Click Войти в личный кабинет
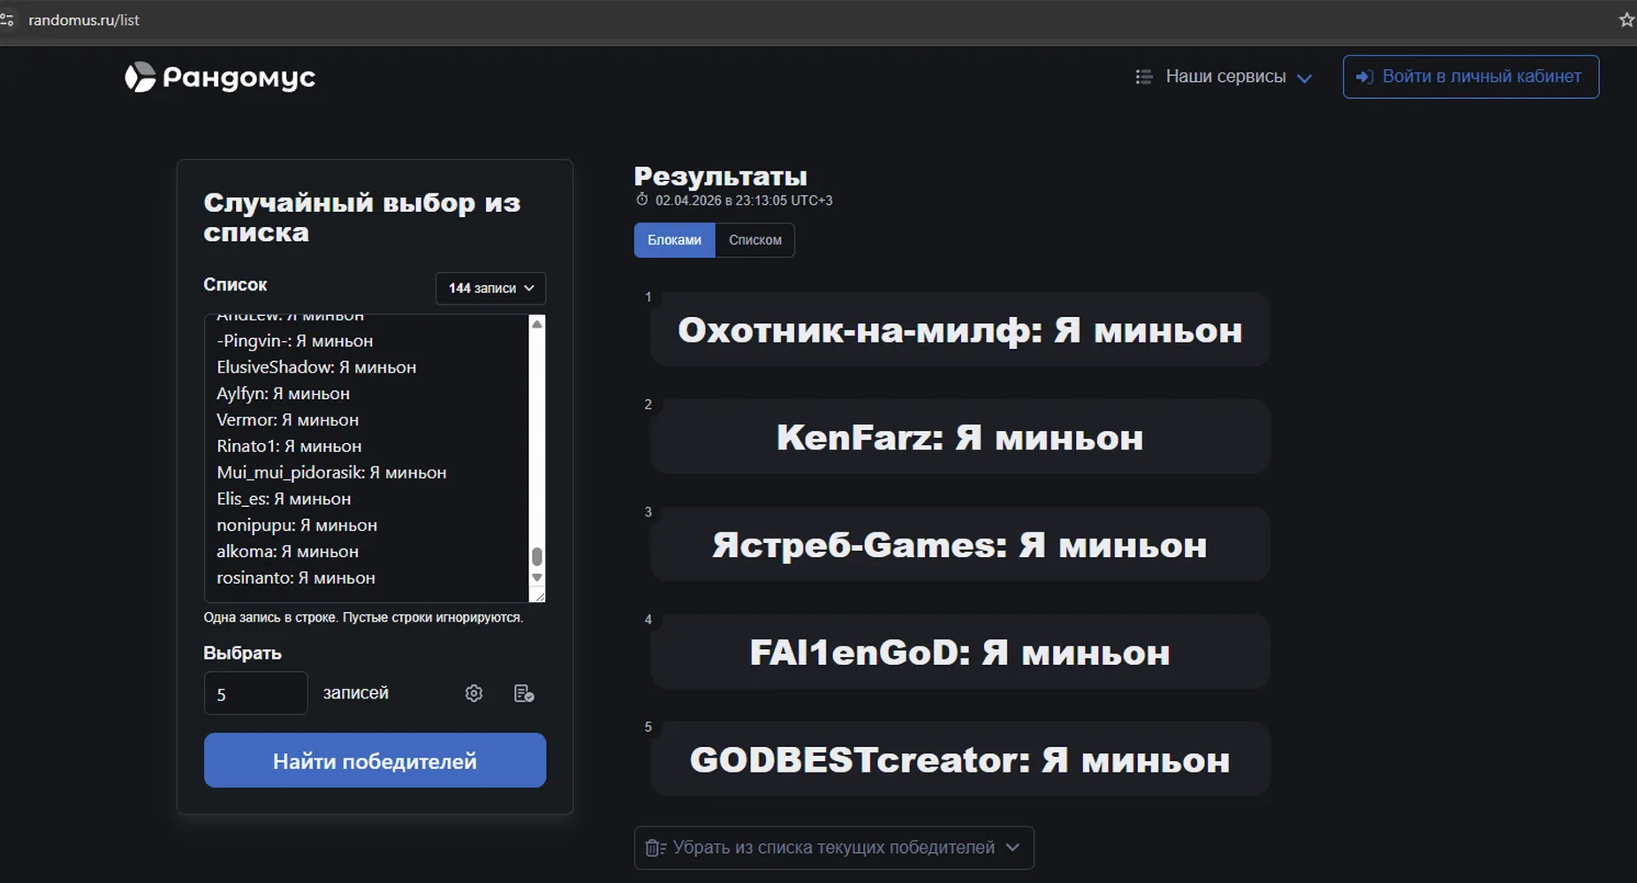Image resolution: width=1637 pixels, height=883 pixels. (1471, 77)
